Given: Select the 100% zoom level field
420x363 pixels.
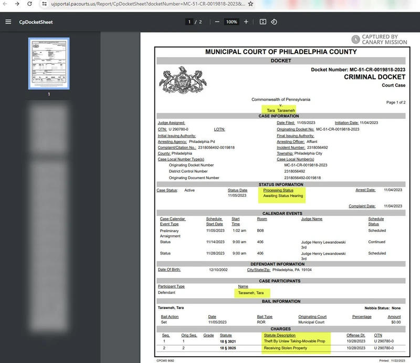Looking at the screenshot, I should tap(231, 22).
